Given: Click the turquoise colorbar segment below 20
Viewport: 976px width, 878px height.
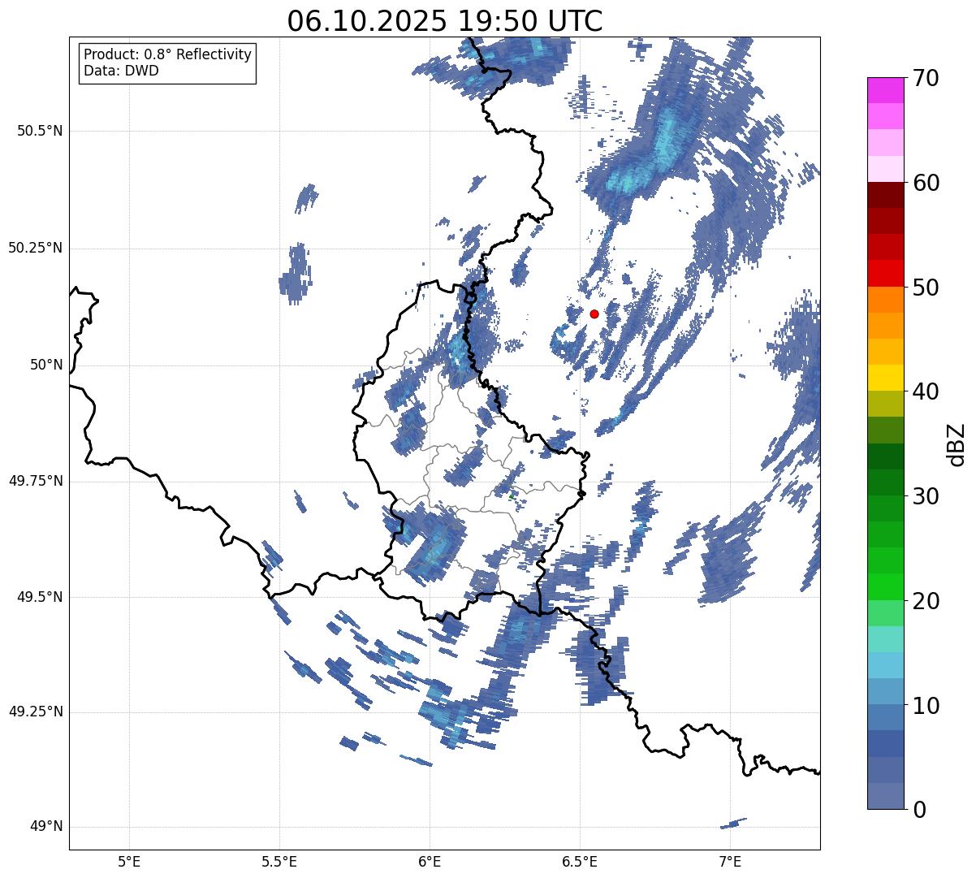Looking at the screenshot, I should point(885,639).
